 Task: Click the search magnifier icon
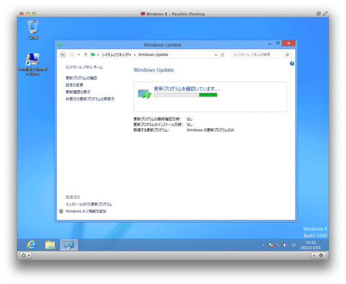pyautogui.click(x=287, y=55)
